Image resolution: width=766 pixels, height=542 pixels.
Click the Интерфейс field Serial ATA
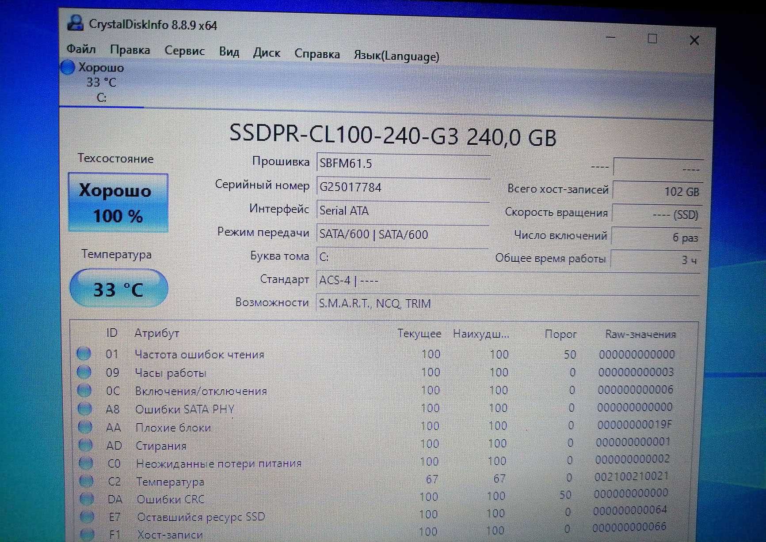point(403,211)
